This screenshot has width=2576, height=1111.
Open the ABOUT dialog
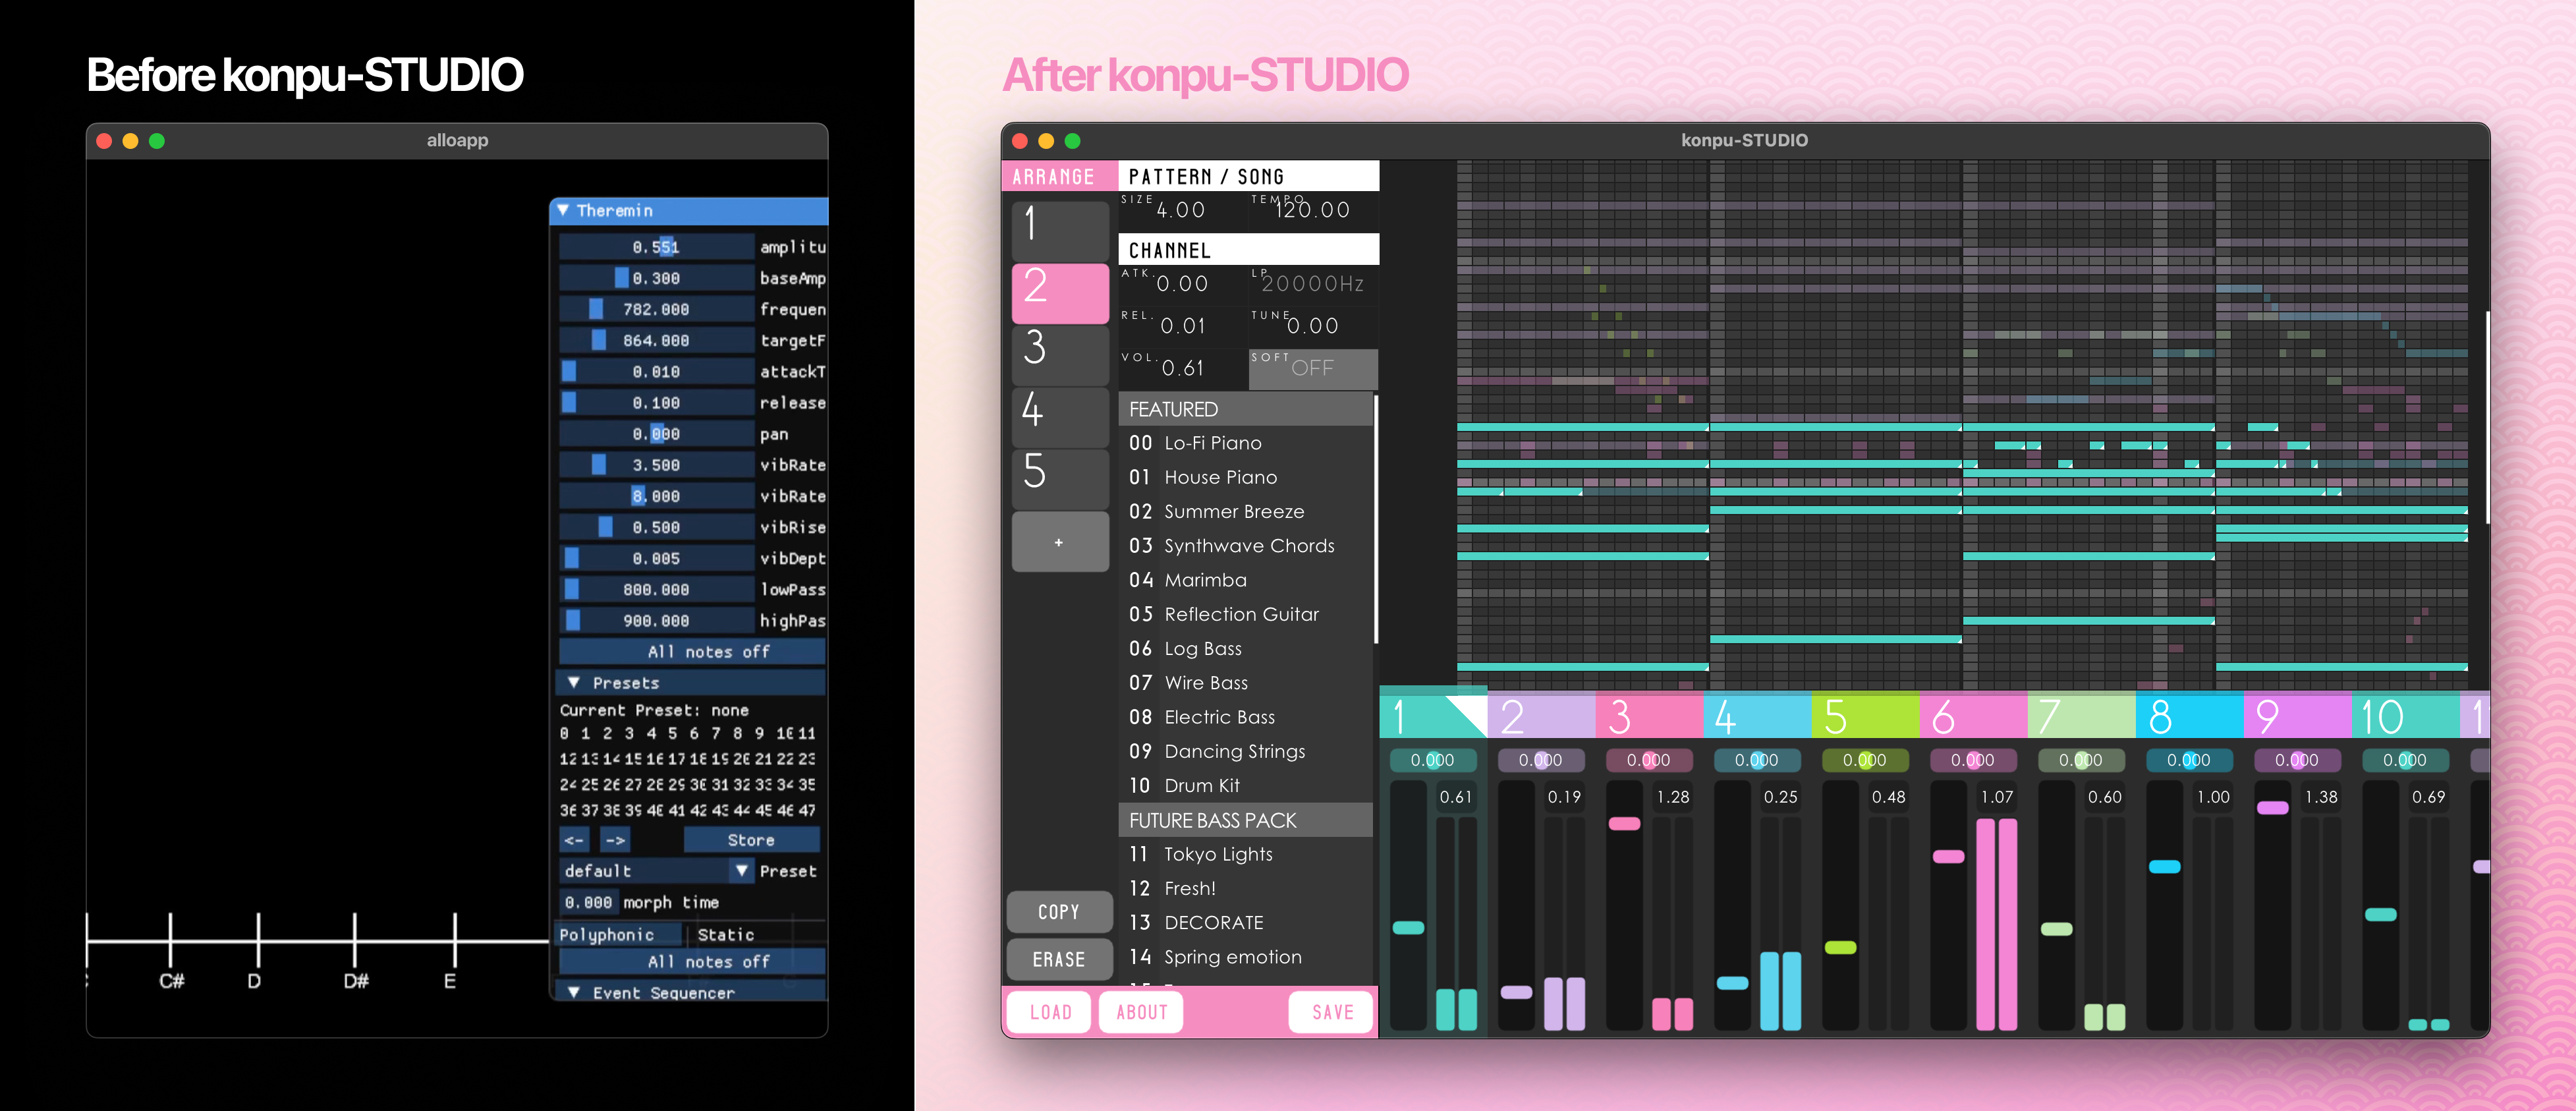coord(1142,1012)
